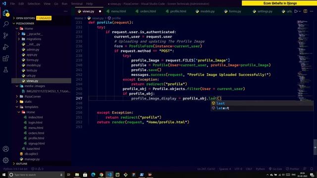Open File Explorer from the taskbar

point(77,175)
